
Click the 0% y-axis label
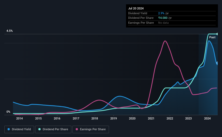(8, 112)
